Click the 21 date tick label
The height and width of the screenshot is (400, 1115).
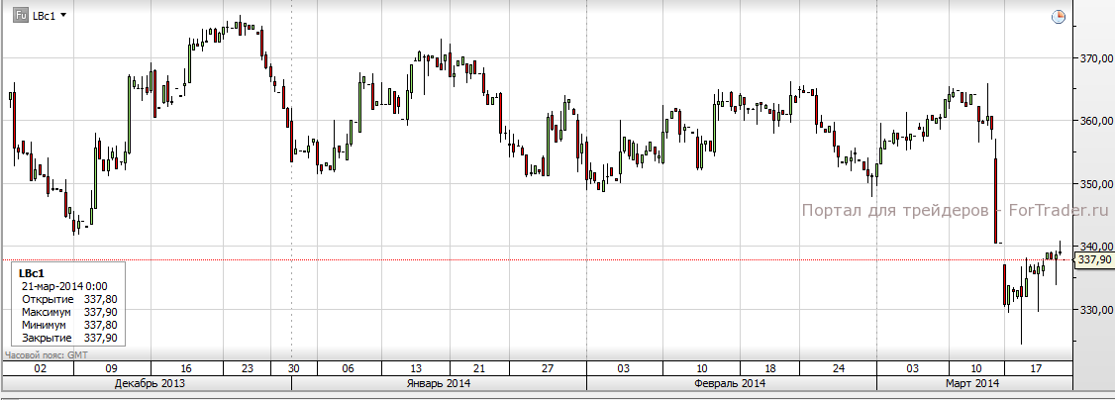tap(479, 368)
